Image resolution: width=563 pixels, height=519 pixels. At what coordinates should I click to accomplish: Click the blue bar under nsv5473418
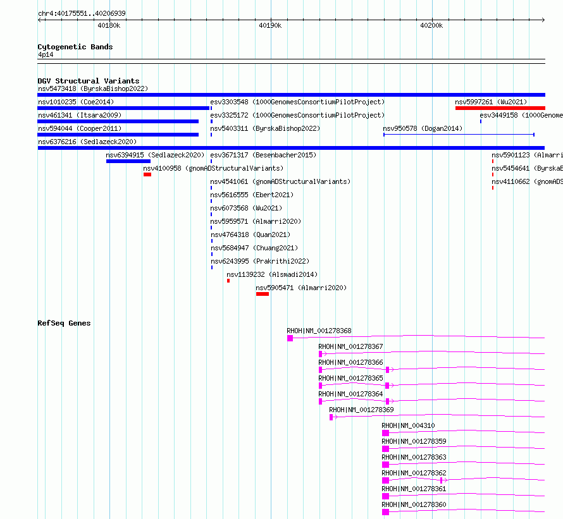(291, 95)
